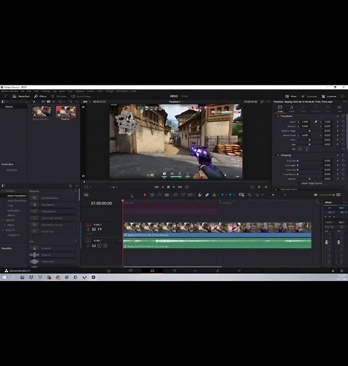Reset the Cropping section
348x366 pixels.
click(x=343, y=155)
